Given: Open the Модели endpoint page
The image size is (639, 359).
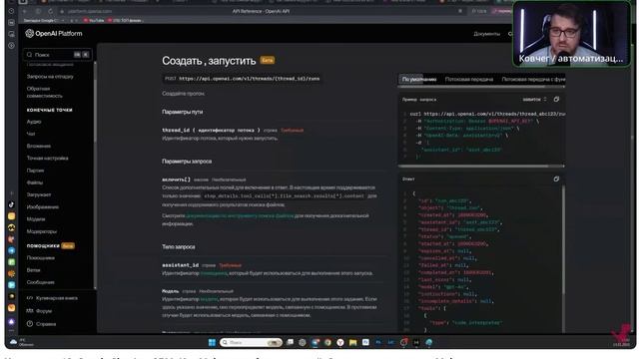Looking at the screenshot, I should [36, 219].
